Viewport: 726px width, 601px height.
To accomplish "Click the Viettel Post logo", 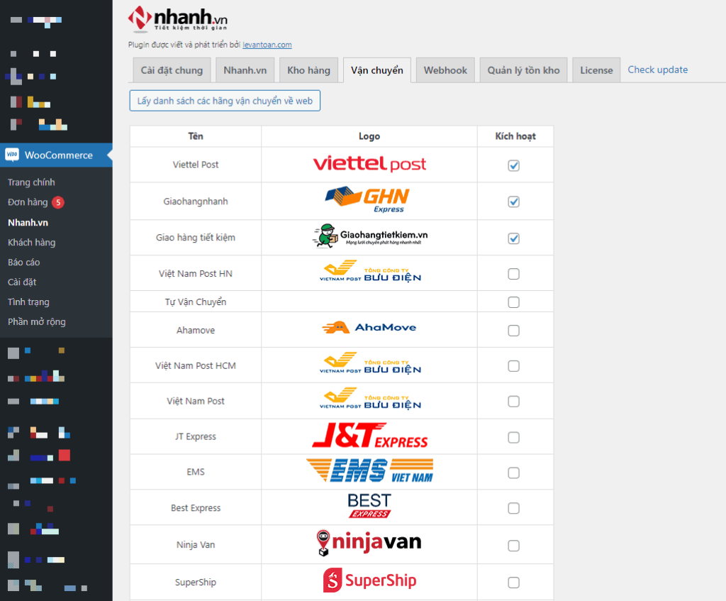I will coord(369,165).
